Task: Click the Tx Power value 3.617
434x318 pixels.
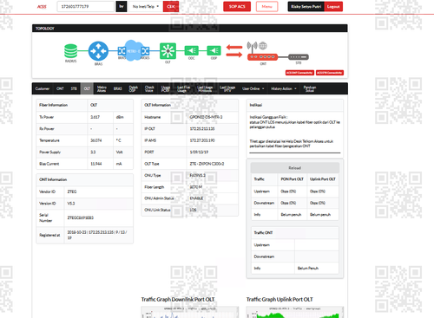Action: pyautogui.click(x=95, y=117)
